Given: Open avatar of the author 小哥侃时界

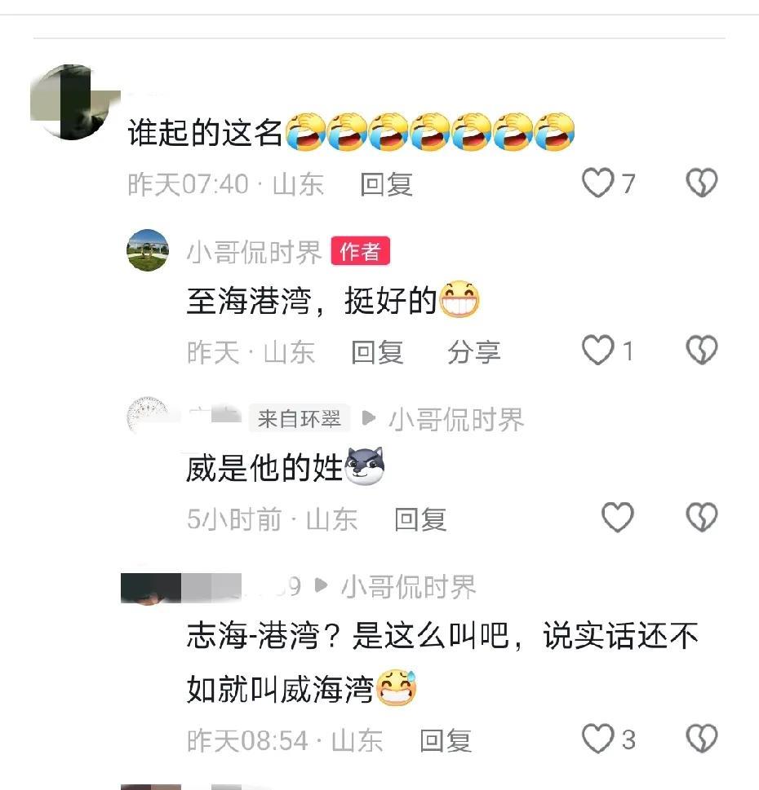Looking at the screenshot, I should coord(148,250).
